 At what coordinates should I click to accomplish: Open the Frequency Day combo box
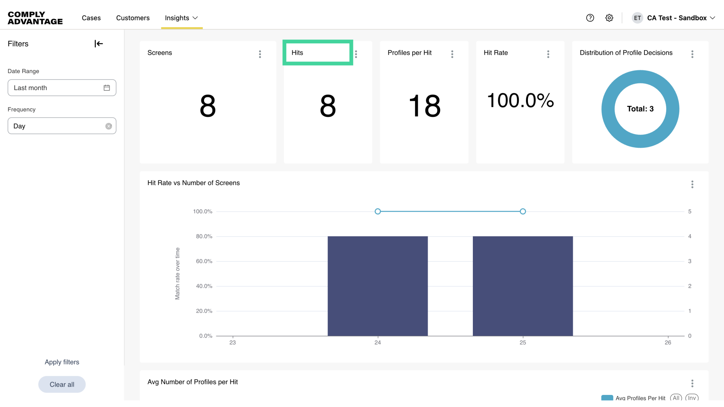[x=57, y=126]
